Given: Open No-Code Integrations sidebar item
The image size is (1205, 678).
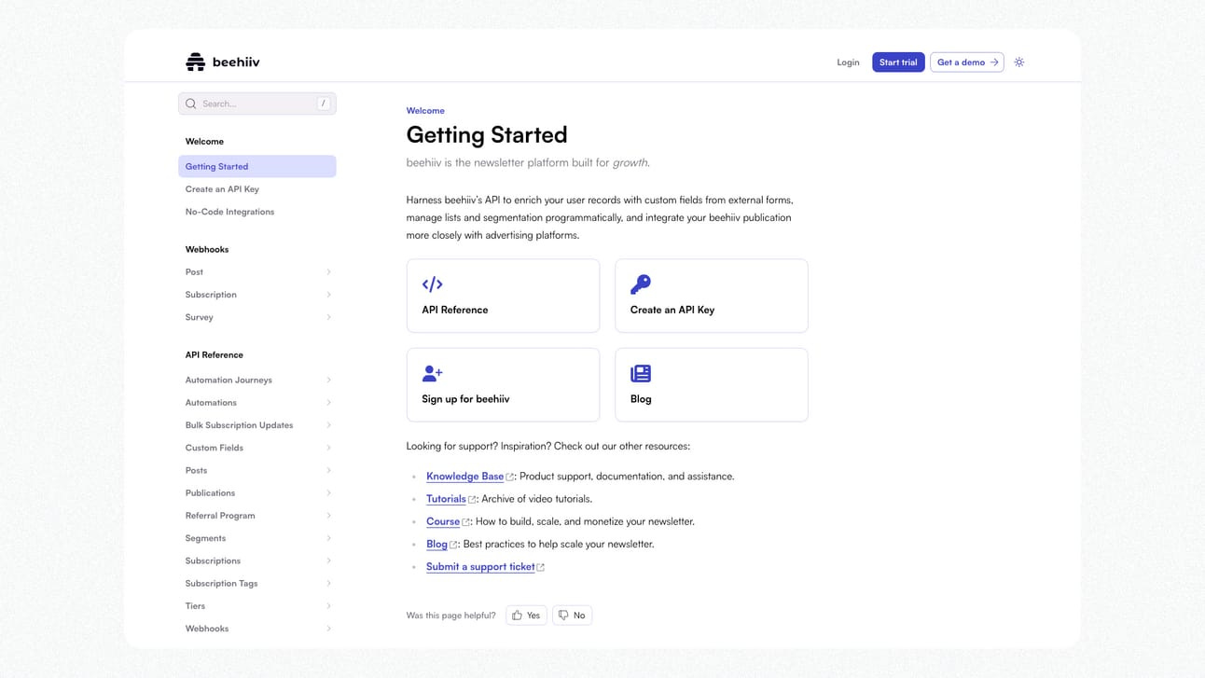Looking at the screenshot, I should [257, 212].
